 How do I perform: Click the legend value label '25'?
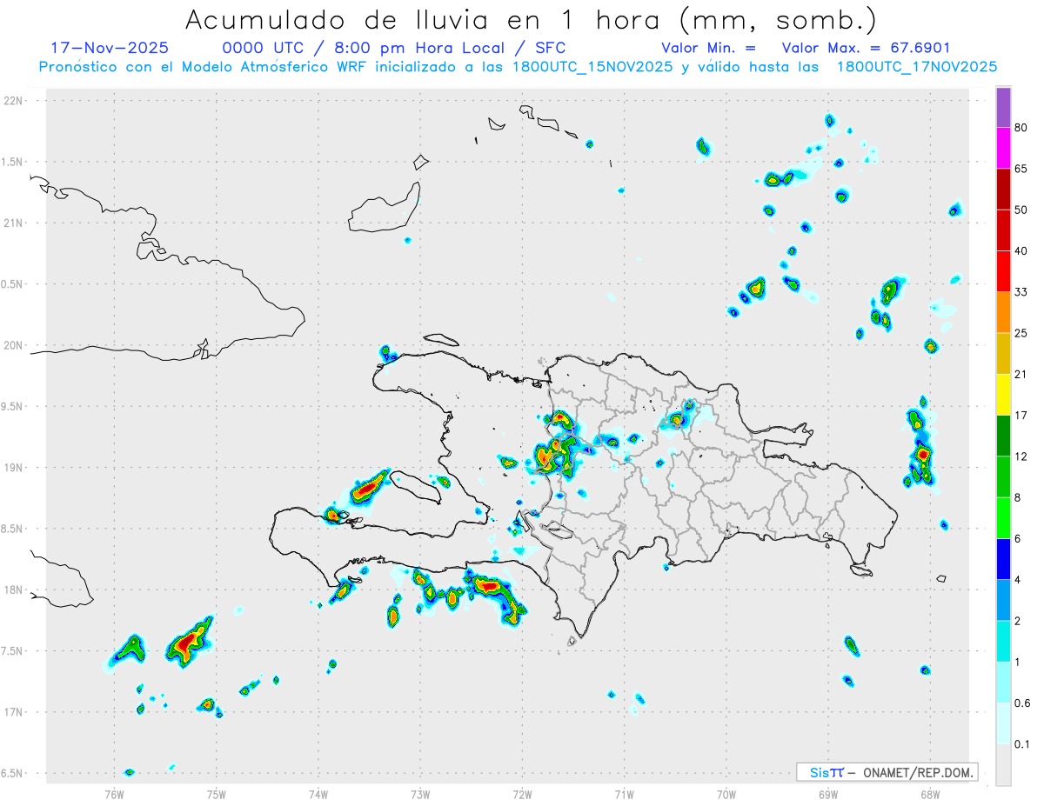point(1021,333)
